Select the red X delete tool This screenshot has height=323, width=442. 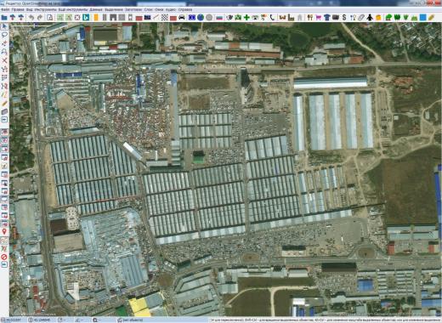4,60
